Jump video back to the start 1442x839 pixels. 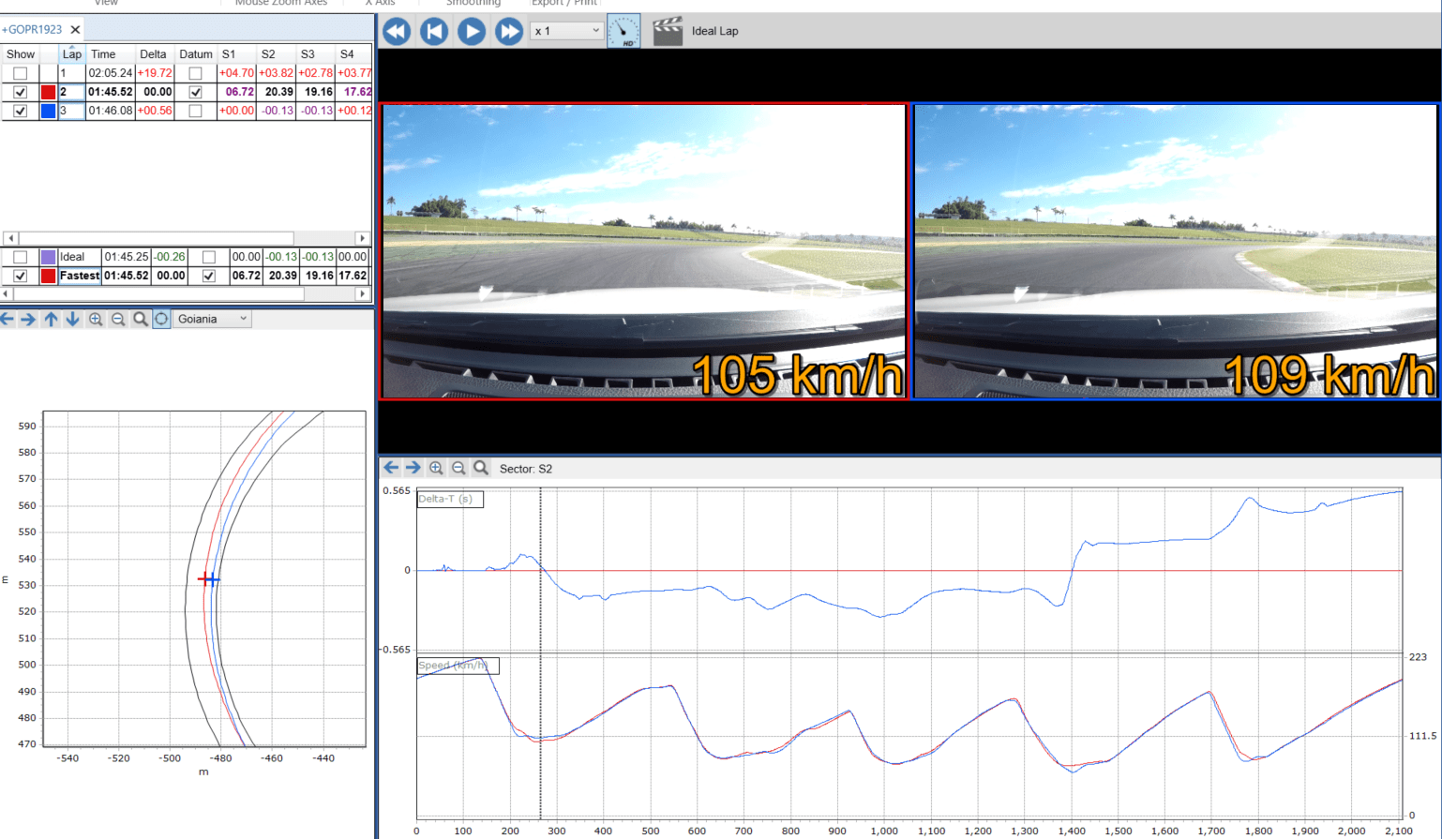(x=434, y=31)
